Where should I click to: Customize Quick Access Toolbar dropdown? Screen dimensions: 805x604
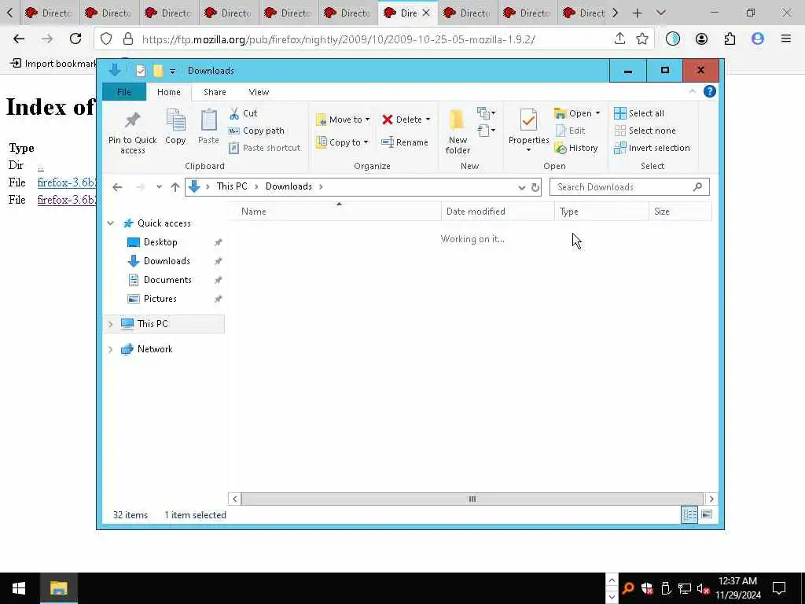(x=172, y=71)
